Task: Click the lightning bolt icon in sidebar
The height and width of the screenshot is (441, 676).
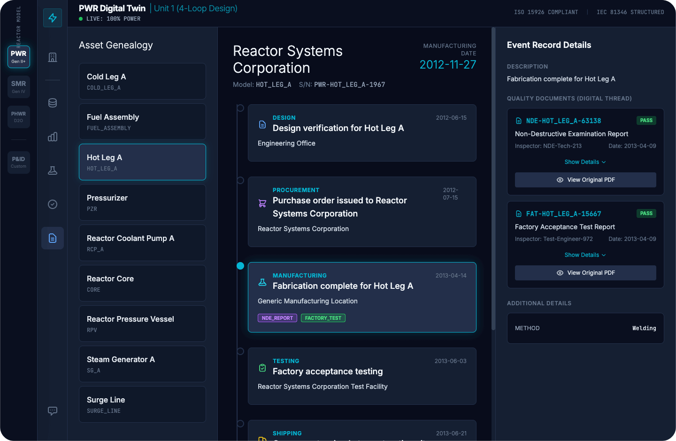Action: point(53,18)
